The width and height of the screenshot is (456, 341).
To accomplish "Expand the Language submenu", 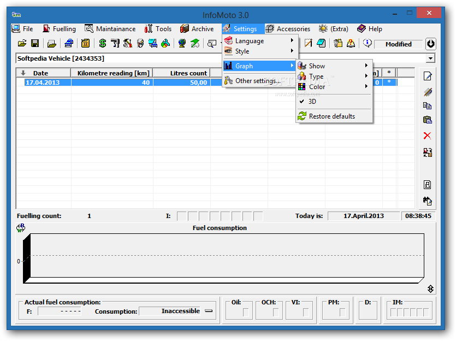I will point(260,41).
